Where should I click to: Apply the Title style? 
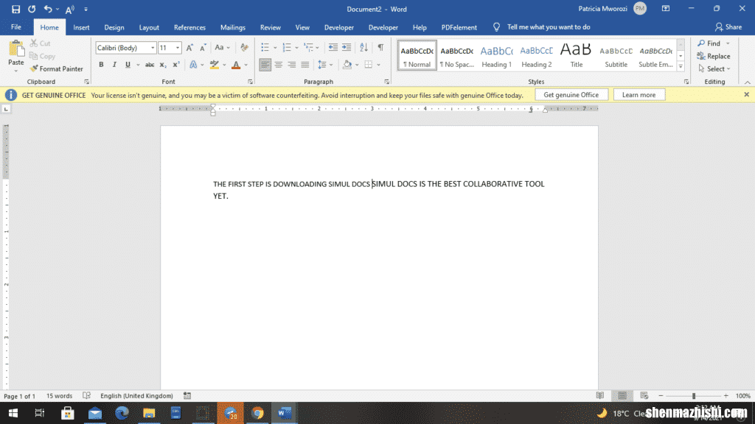[576, 55]
